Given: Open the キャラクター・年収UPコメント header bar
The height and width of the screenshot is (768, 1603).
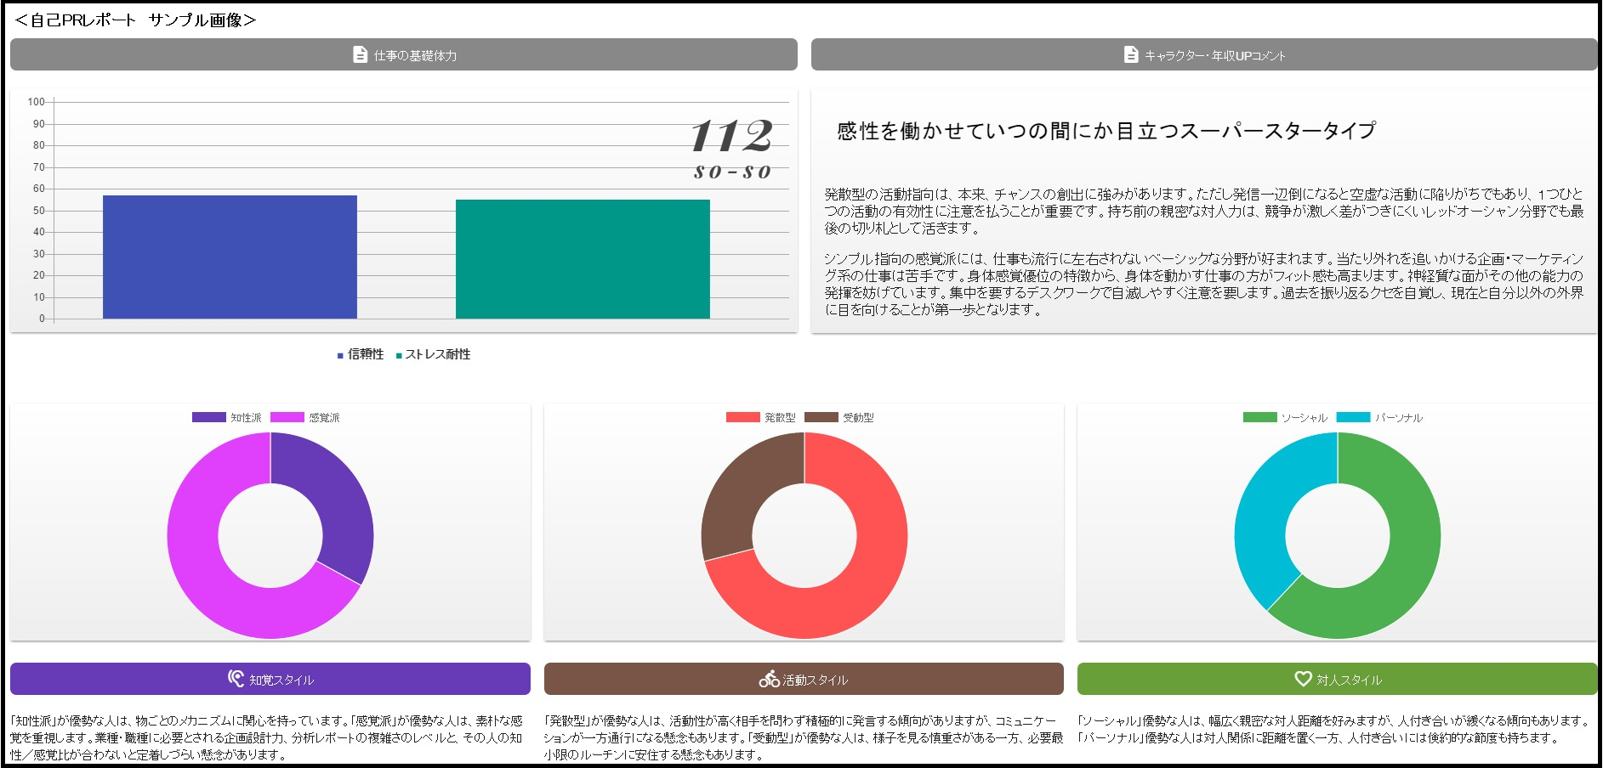Looking at the screenshot, I should 1204,54.
